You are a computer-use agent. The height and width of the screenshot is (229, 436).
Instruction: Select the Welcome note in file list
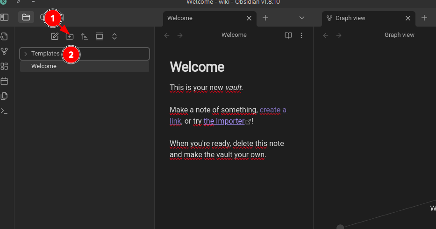(44, 66)
